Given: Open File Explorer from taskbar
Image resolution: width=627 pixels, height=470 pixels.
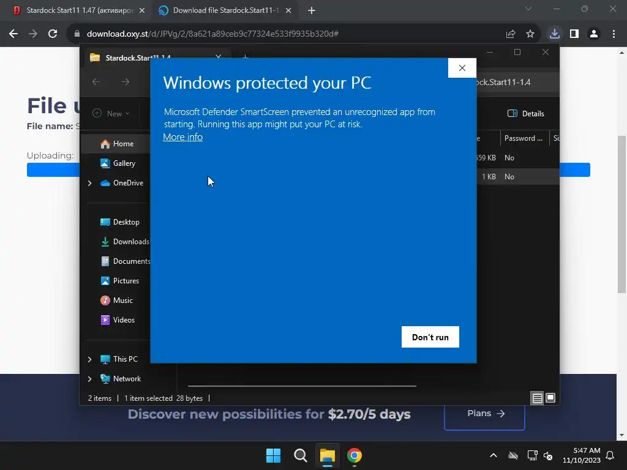Looking at the screenshot, I should [x=327, y=455].
